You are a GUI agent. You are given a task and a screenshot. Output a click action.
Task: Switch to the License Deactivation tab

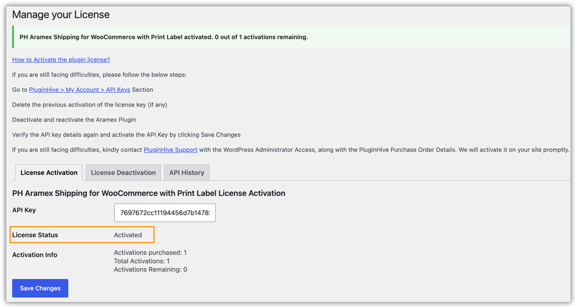coord(123,172)
